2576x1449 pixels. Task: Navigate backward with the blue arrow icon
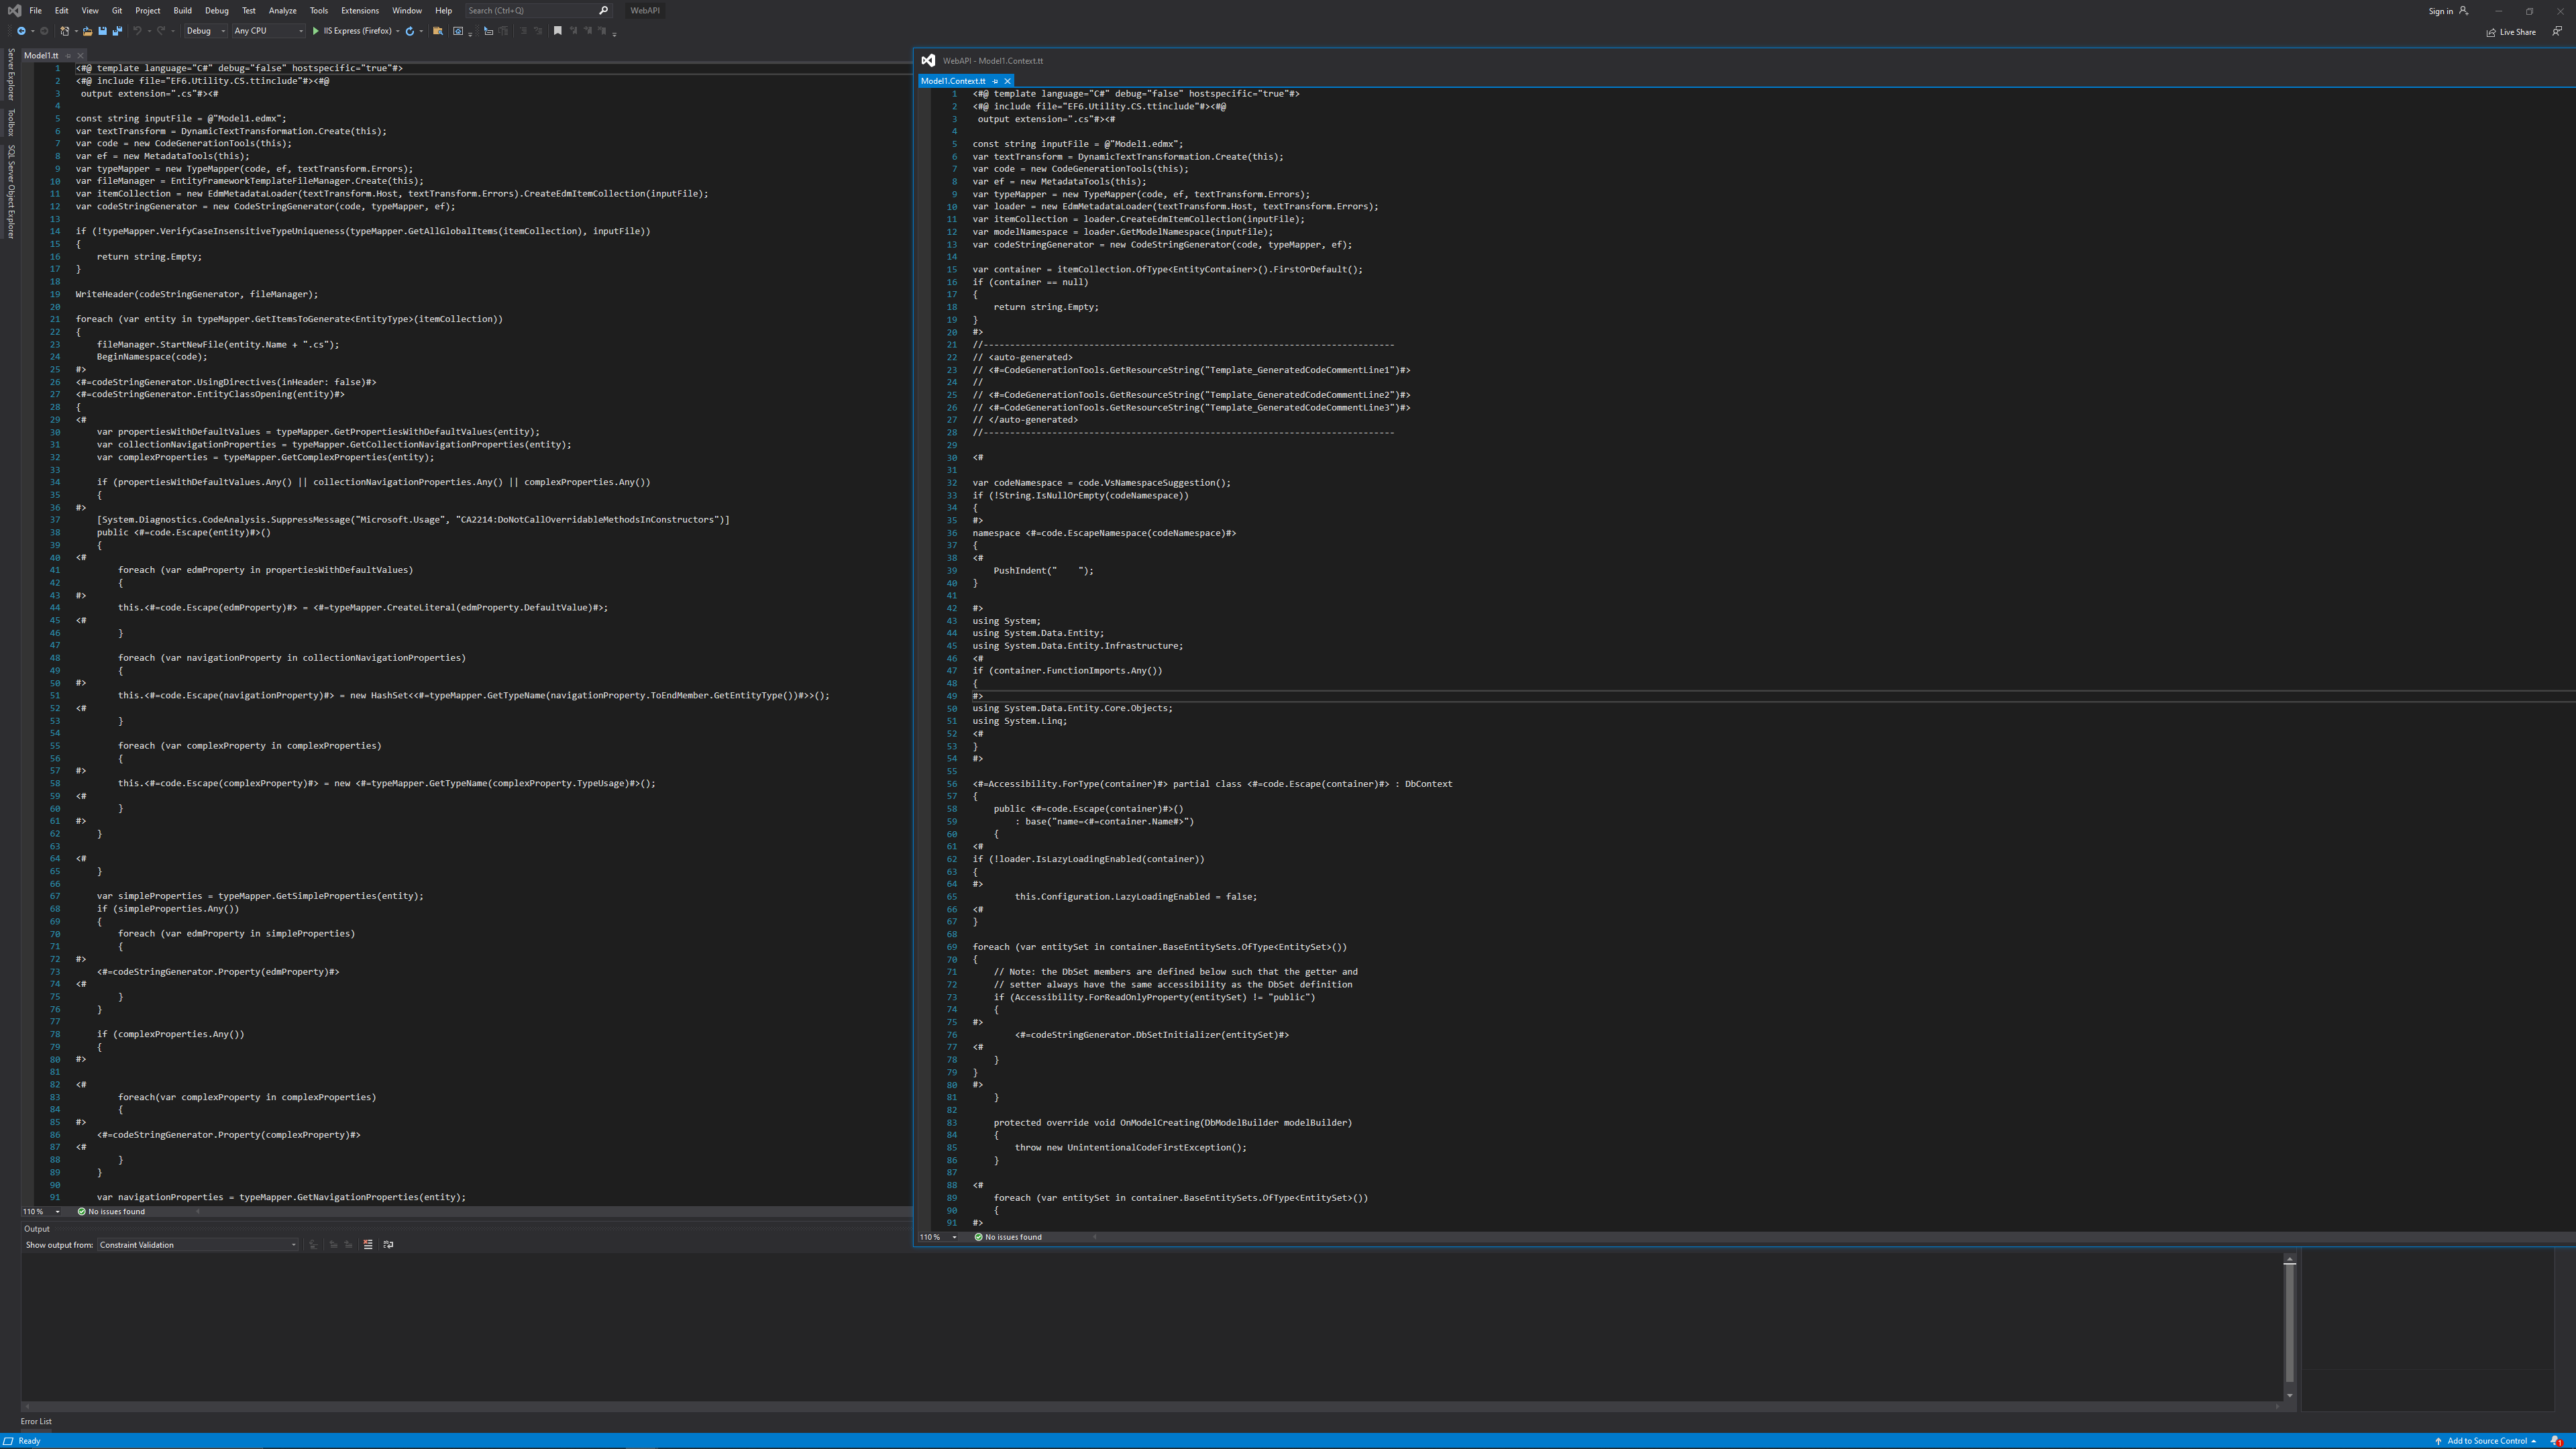click(x=21, y=31)
